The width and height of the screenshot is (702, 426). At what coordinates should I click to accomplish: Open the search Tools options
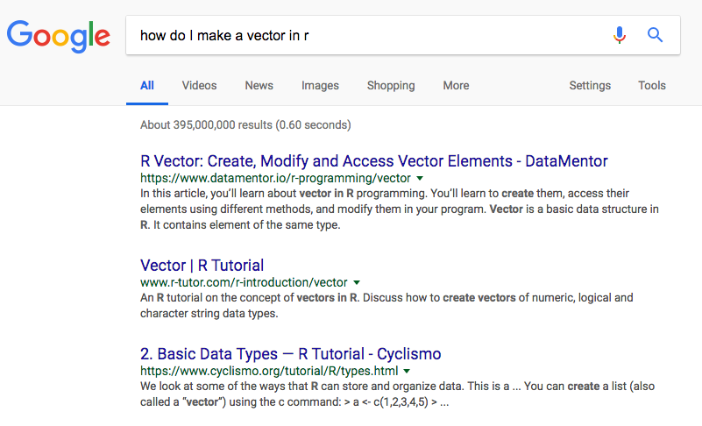652,85
